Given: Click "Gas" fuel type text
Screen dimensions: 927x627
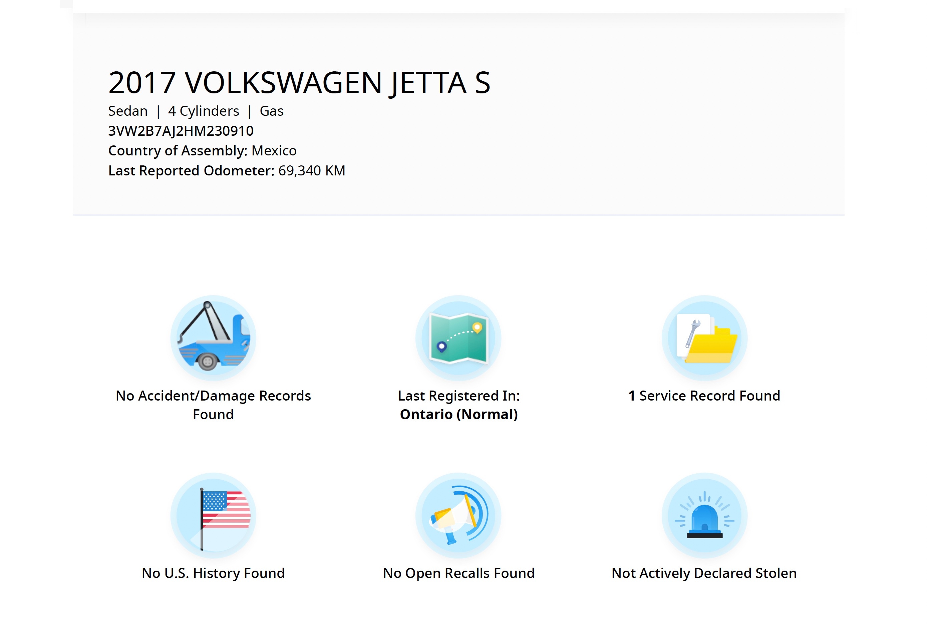Looking at the screenshot, I should [x=272, y=111].
